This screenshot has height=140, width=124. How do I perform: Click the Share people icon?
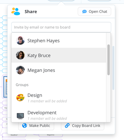click(16, 11)
